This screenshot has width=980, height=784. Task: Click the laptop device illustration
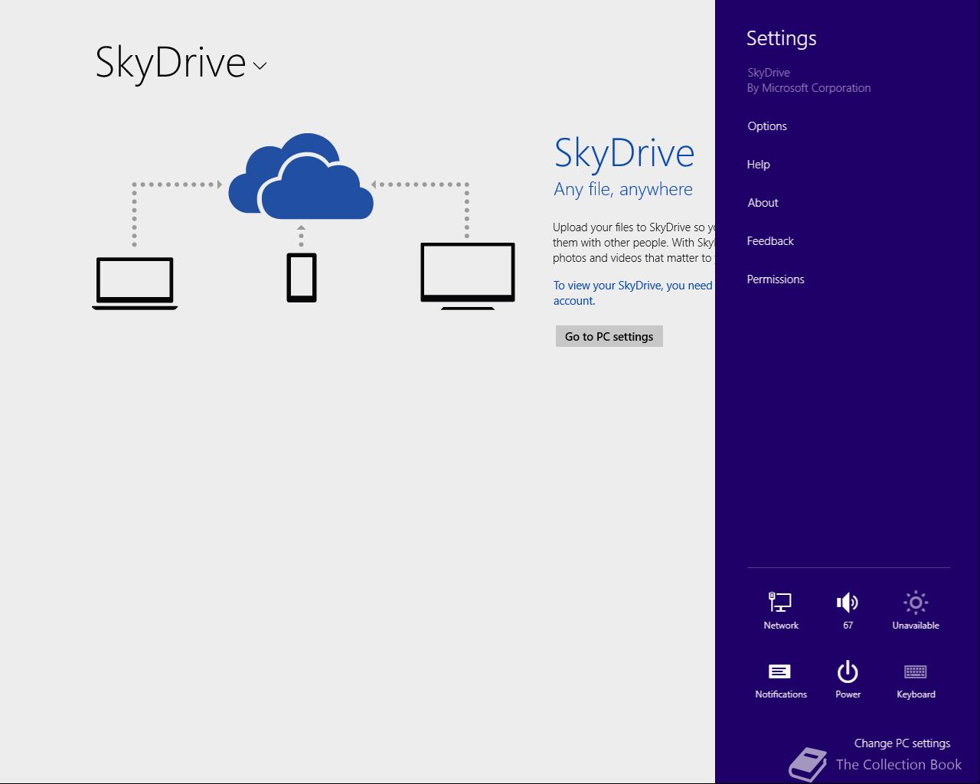point(135,283)
